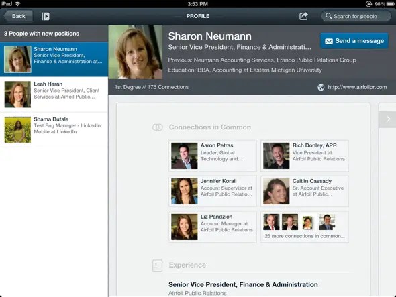This screenshot has height=297, width=396.
Task: Tap '1st Degree // 175 Connections' text
Action: pyautogui.click(x=152, y=87)
